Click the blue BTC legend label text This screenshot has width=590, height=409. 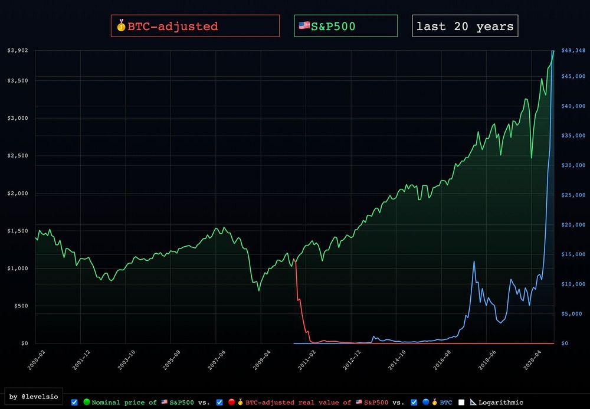(446, 403)
